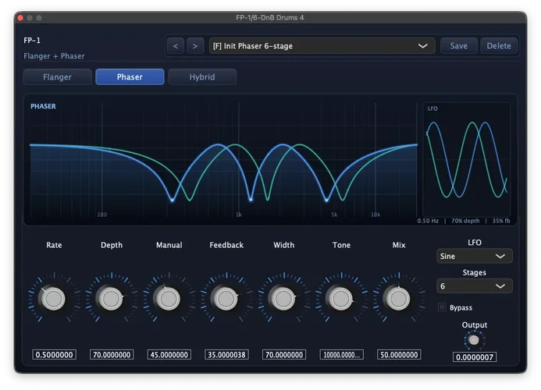The image size is (541, 390).
Task: Go to previous preset with left arrow
Action: 176,46
